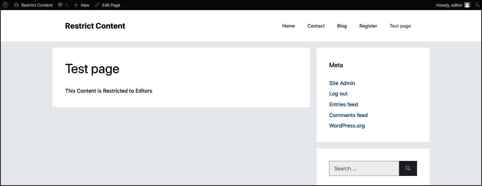Screen dimensions: 482x186
Task: Visit the WordPress.org link
Action: click(347, 126)
